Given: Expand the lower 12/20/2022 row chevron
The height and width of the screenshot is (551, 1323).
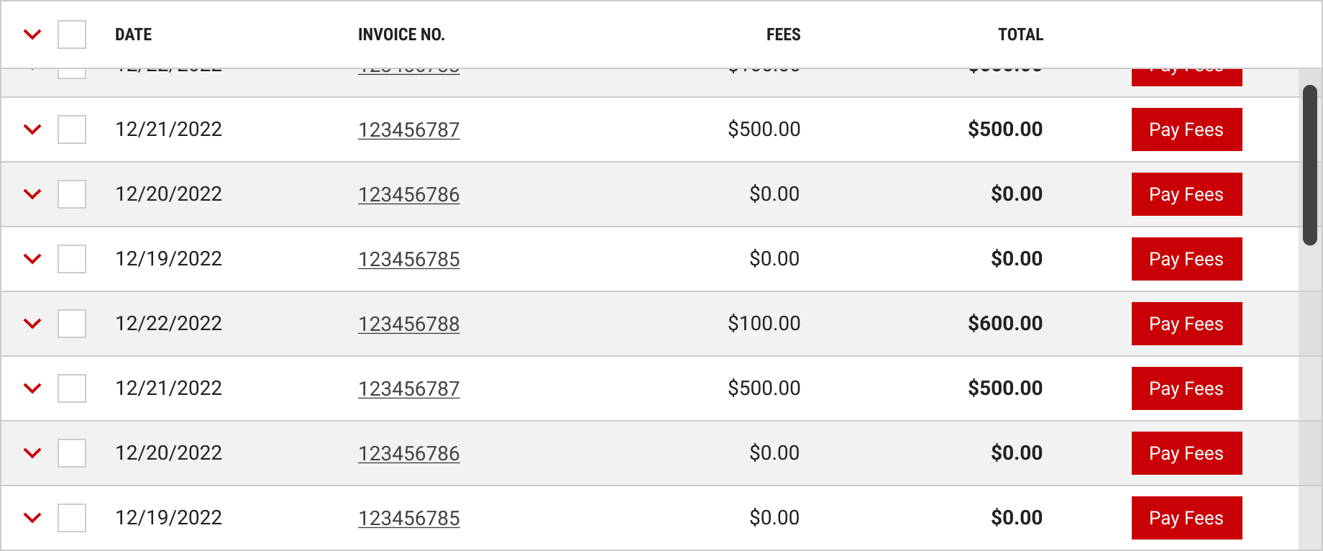Looking at the screenshot, I should coord(32,453).
